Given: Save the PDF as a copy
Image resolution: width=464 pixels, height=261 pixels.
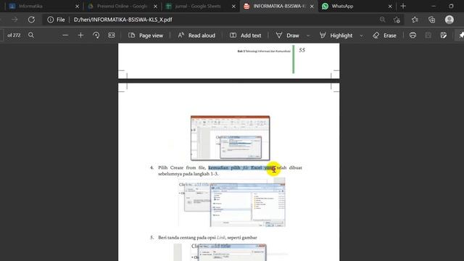Looking at the screenshot, I should point(443,36).
